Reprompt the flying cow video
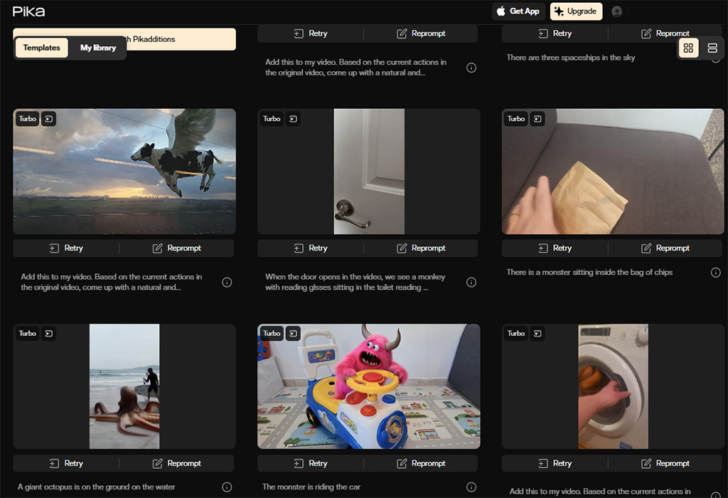Screen dimensions: 728x498 177,248
